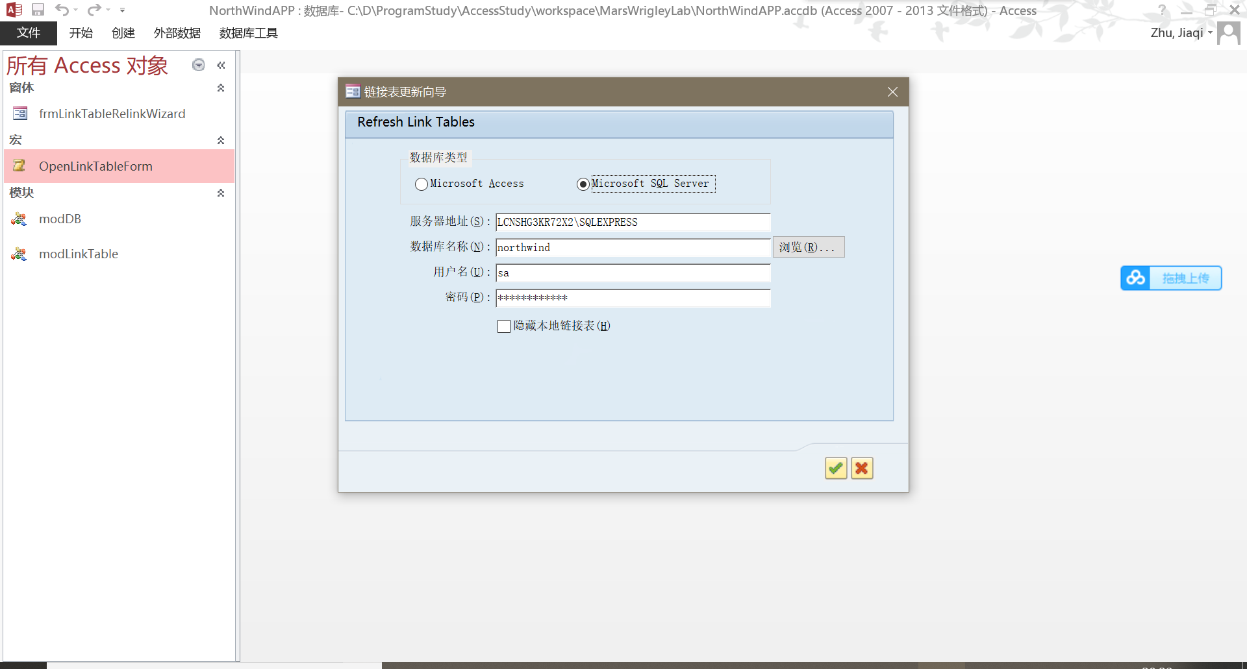Click the 用户名 username field
This screenshot has width=1247, height=669.
633,273
